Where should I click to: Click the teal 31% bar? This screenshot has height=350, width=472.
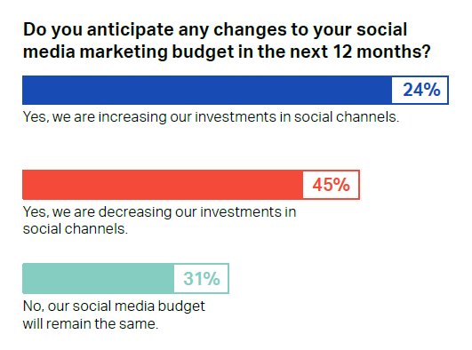pyautogui.click(x=126, y=278)
